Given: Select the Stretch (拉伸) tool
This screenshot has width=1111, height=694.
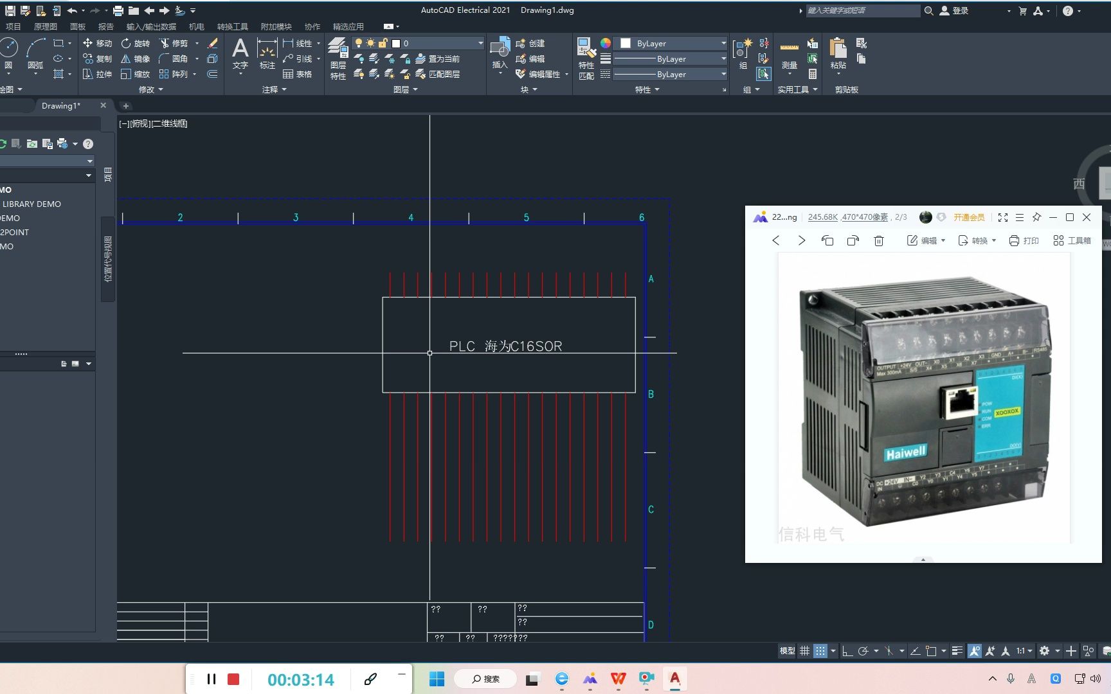Looking at the screenshot, I should pyautogui.click(x=98, y=74).
